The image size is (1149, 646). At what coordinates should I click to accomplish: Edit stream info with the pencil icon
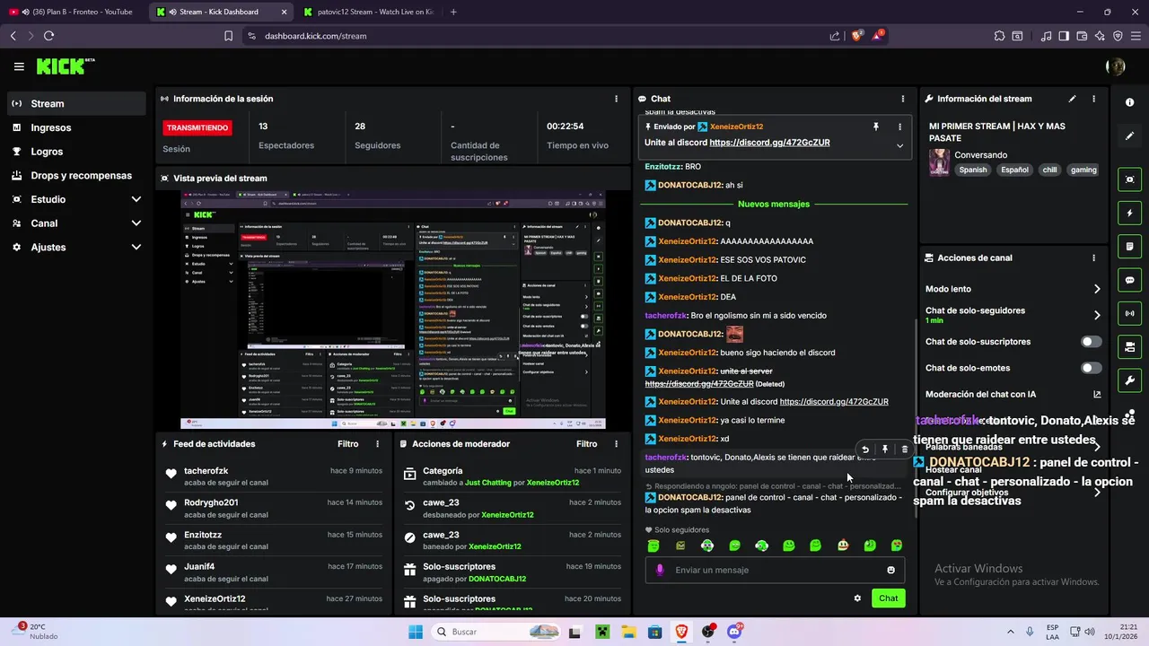(1072, 99)
